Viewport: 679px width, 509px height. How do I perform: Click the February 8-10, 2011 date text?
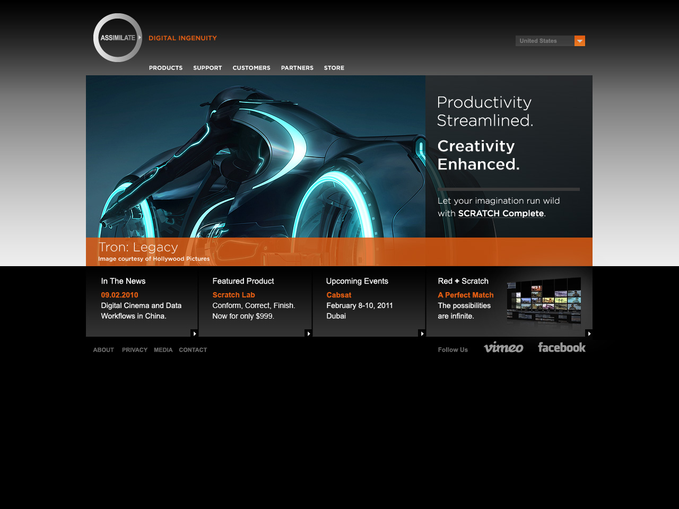360,305
